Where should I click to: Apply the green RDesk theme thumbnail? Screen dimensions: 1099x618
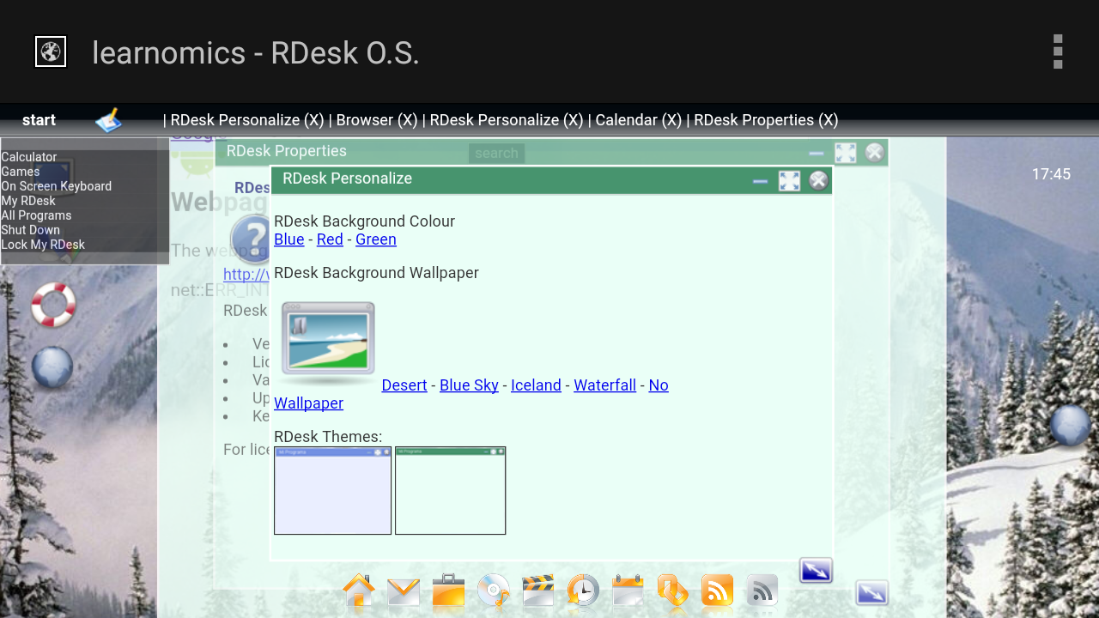(x=450, y=490)
